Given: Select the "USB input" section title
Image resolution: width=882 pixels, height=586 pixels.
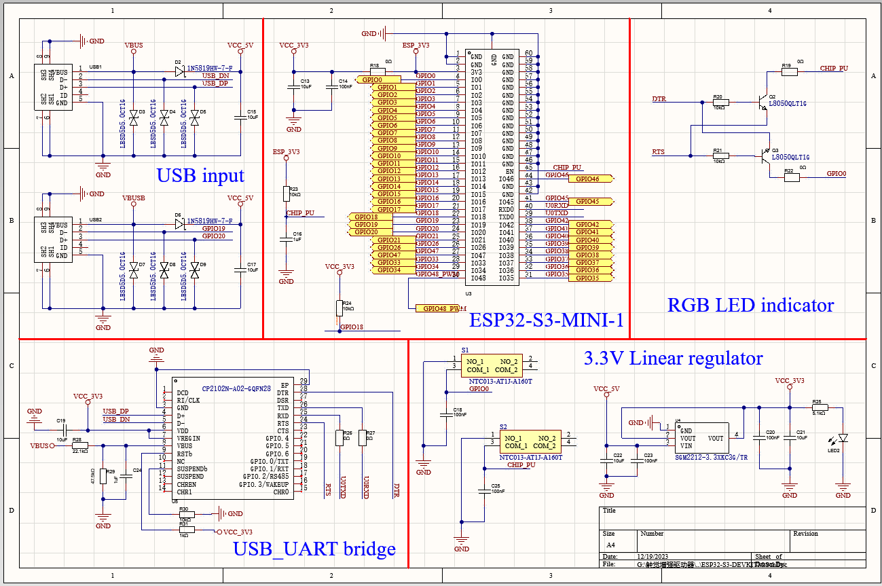Looking at the screenshot, I should point(200,176).
